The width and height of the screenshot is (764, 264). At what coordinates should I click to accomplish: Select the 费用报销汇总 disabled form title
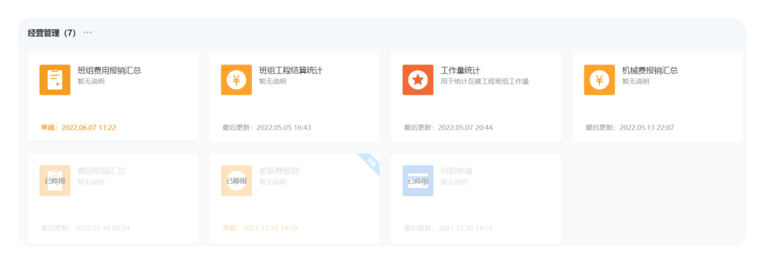[x=101, y=171]
